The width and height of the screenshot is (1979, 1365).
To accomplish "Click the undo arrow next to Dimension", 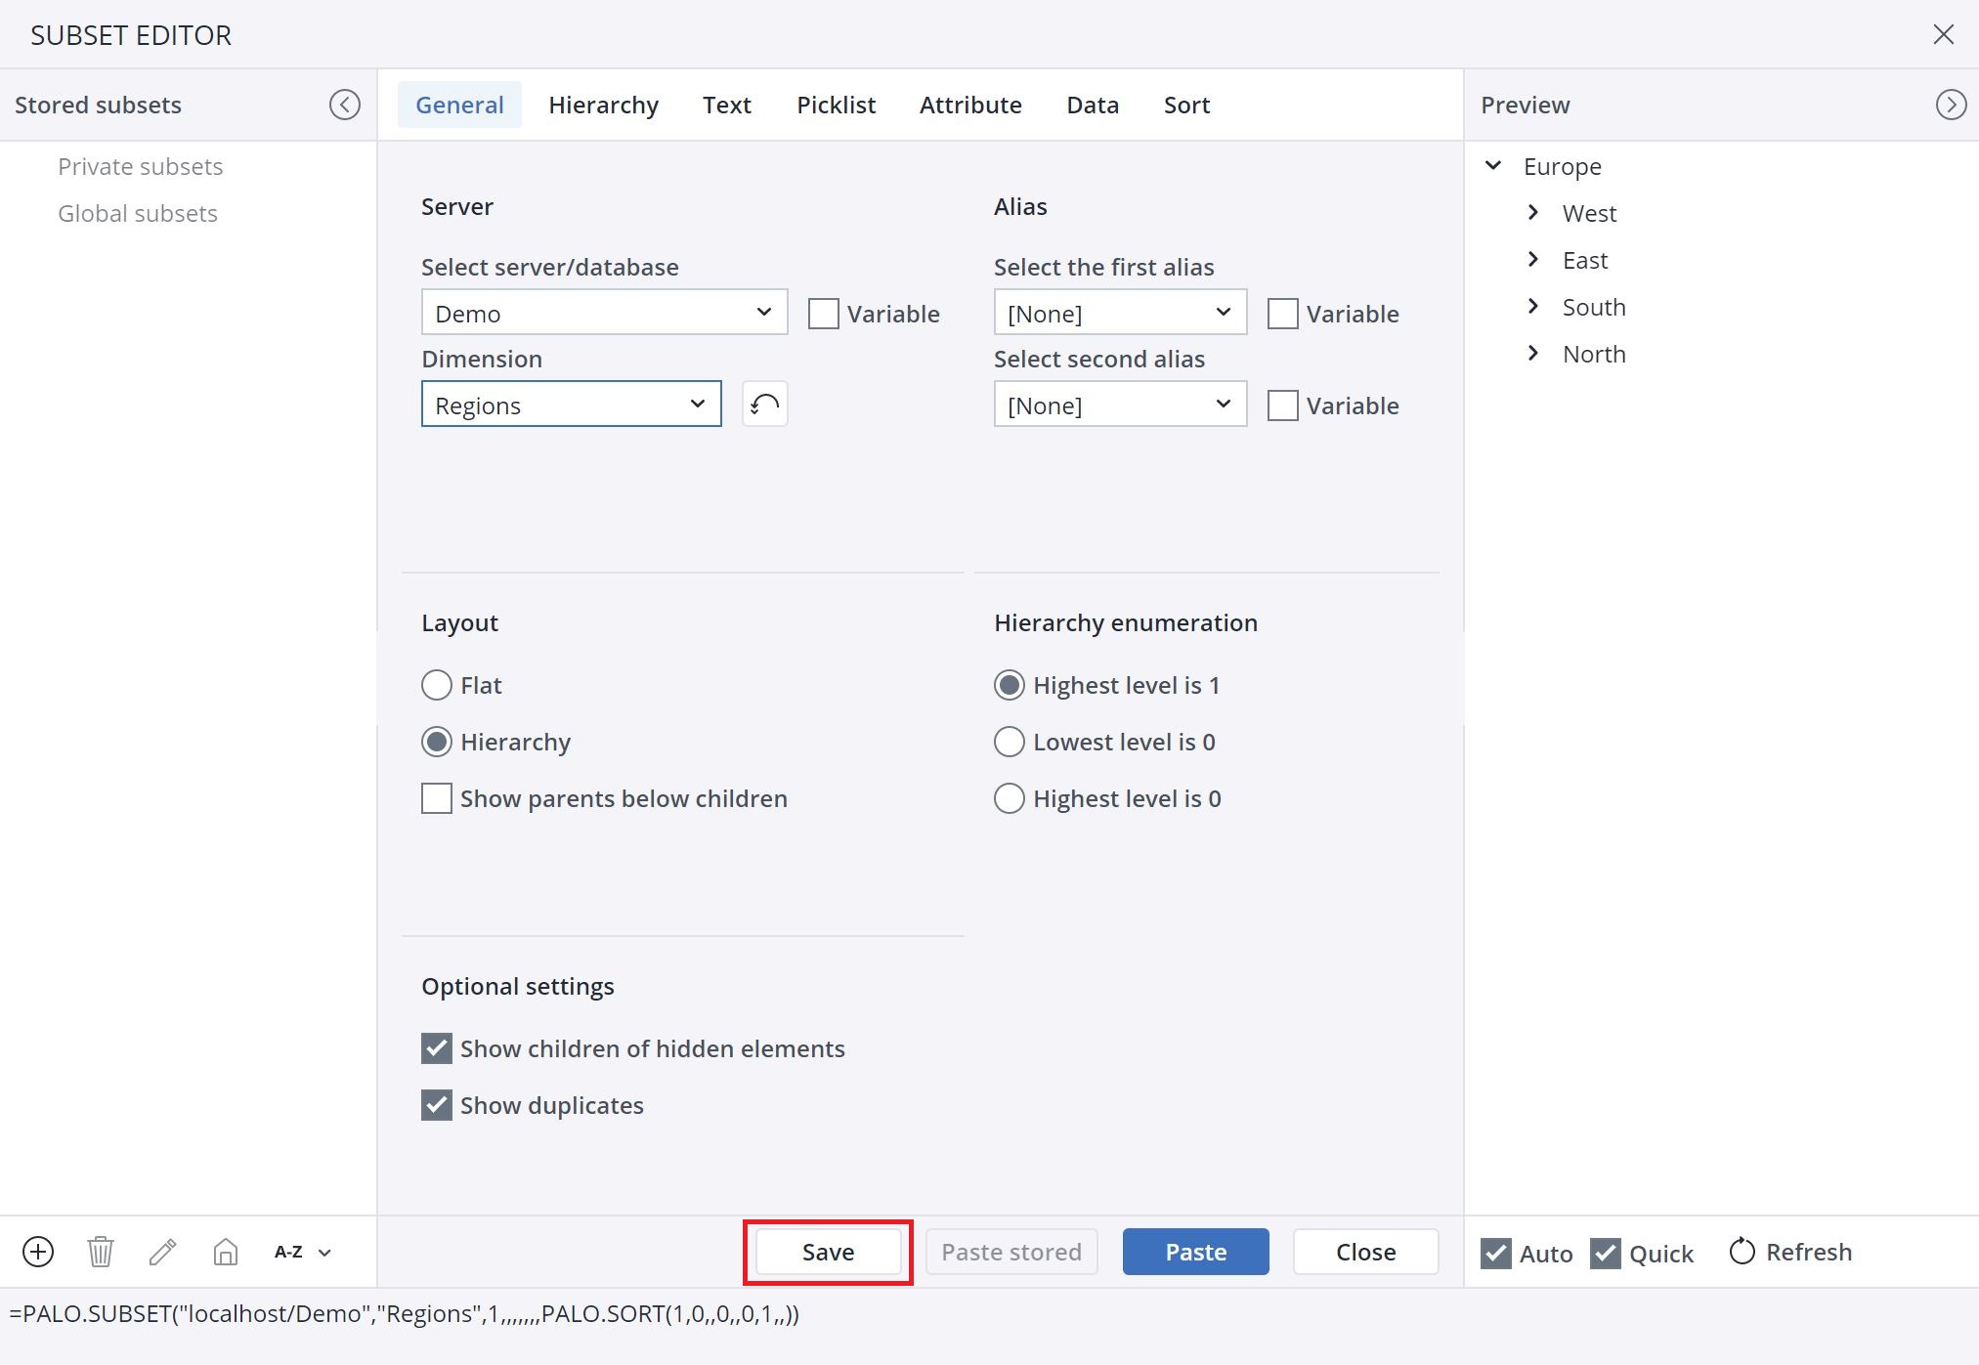I will (x=765, y=404).
